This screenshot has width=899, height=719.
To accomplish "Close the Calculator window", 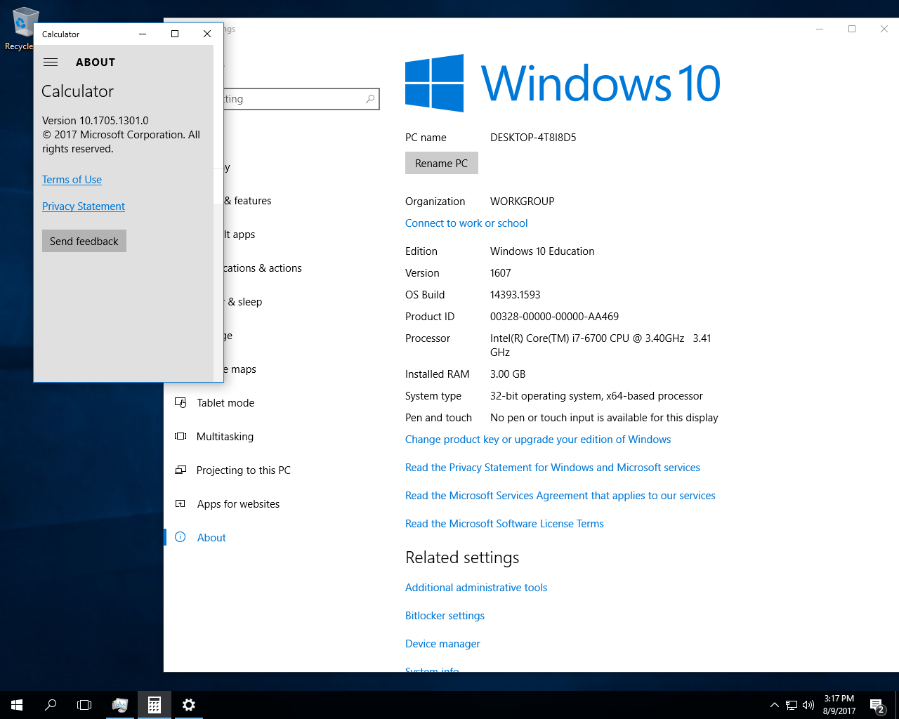I will (207, 34).
